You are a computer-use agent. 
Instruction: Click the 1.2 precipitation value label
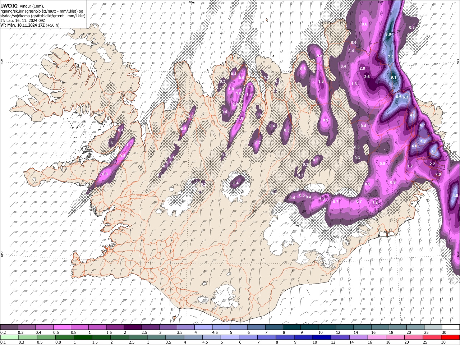[375, 203]
